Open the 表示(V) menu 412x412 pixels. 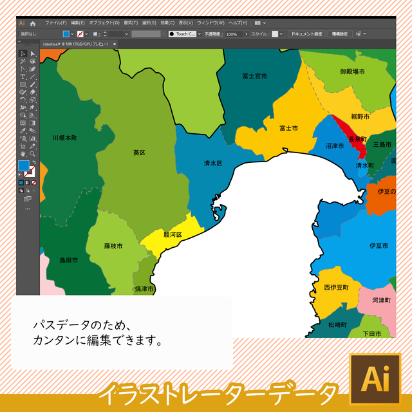point(186,23)
